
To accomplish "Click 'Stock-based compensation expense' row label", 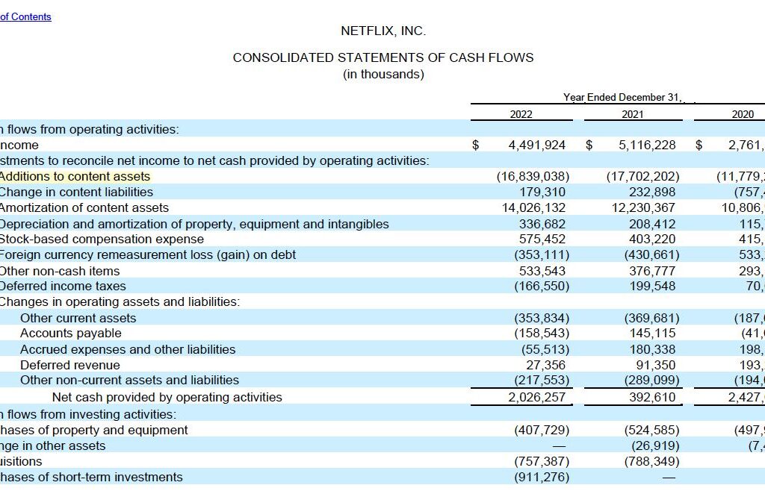I will 102,239.
